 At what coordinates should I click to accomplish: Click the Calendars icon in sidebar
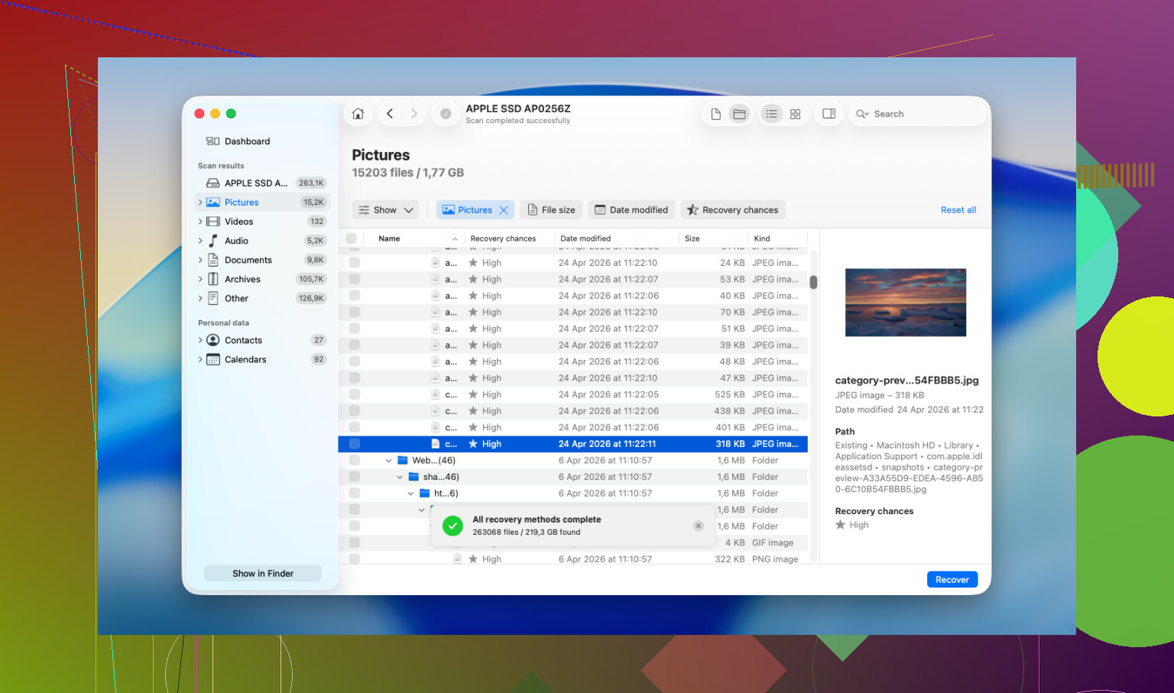click(x=213, y=359)
